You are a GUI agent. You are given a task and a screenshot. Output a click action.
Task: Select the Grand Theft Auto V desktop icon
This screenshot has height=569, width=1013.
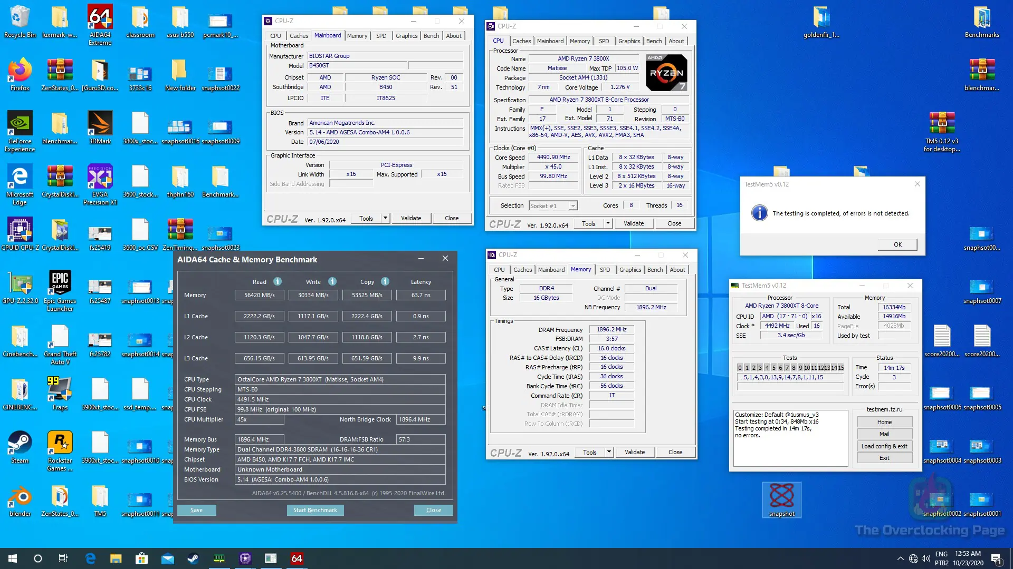[60, 345]
